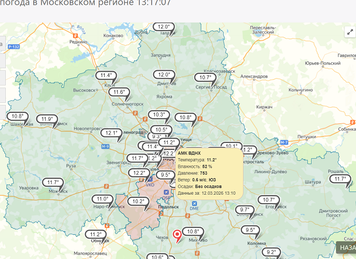Select the 11.4° station marker near Klin
Screen dimensions: 356x259
107,75
